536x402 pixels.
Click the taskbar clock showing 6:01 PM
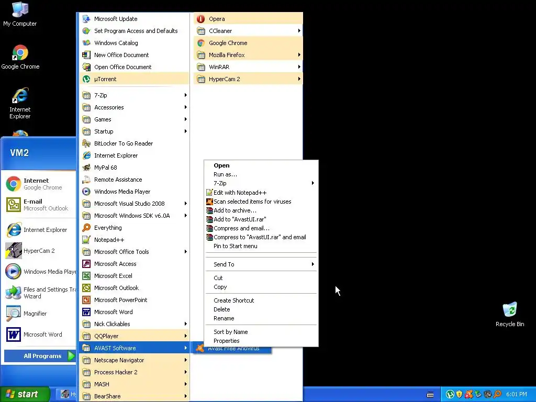click(x=517, y=394)
